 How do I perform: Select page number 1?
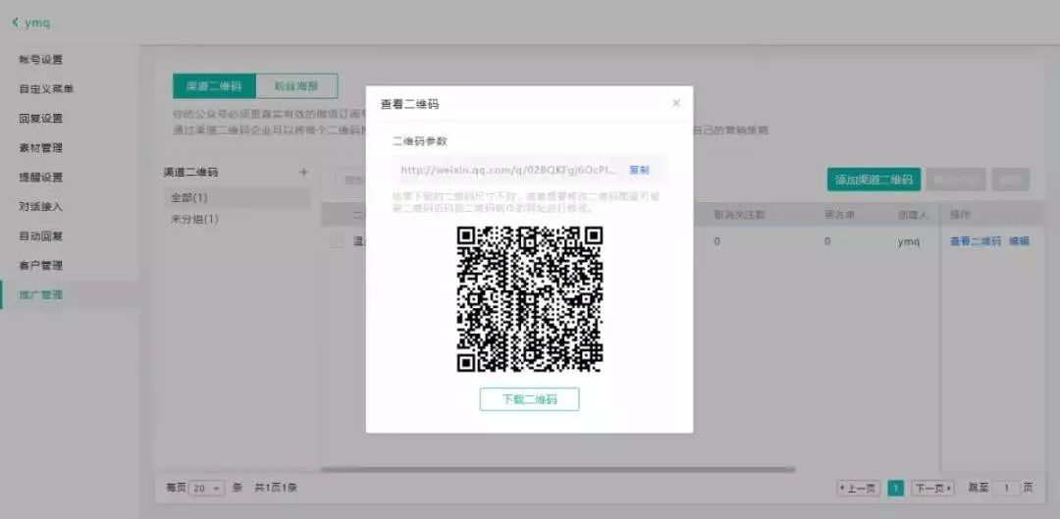(x=895, y=488)
